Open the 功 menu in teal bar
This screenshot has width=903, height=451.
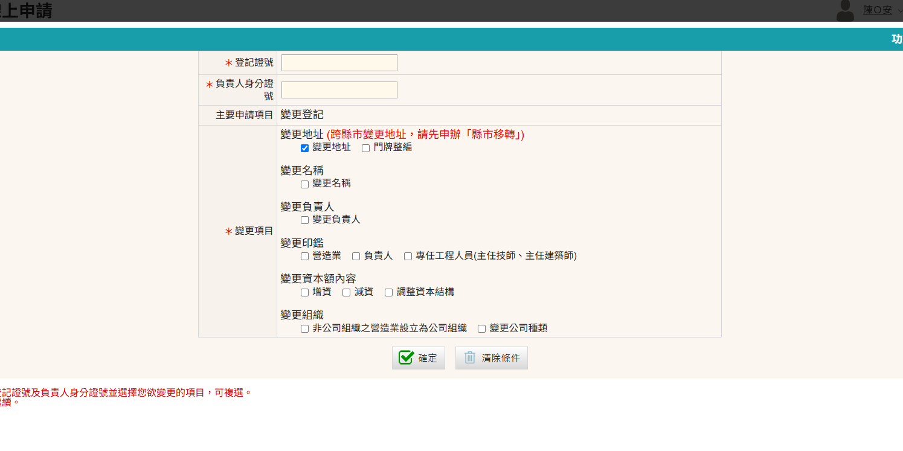point(896,39)
